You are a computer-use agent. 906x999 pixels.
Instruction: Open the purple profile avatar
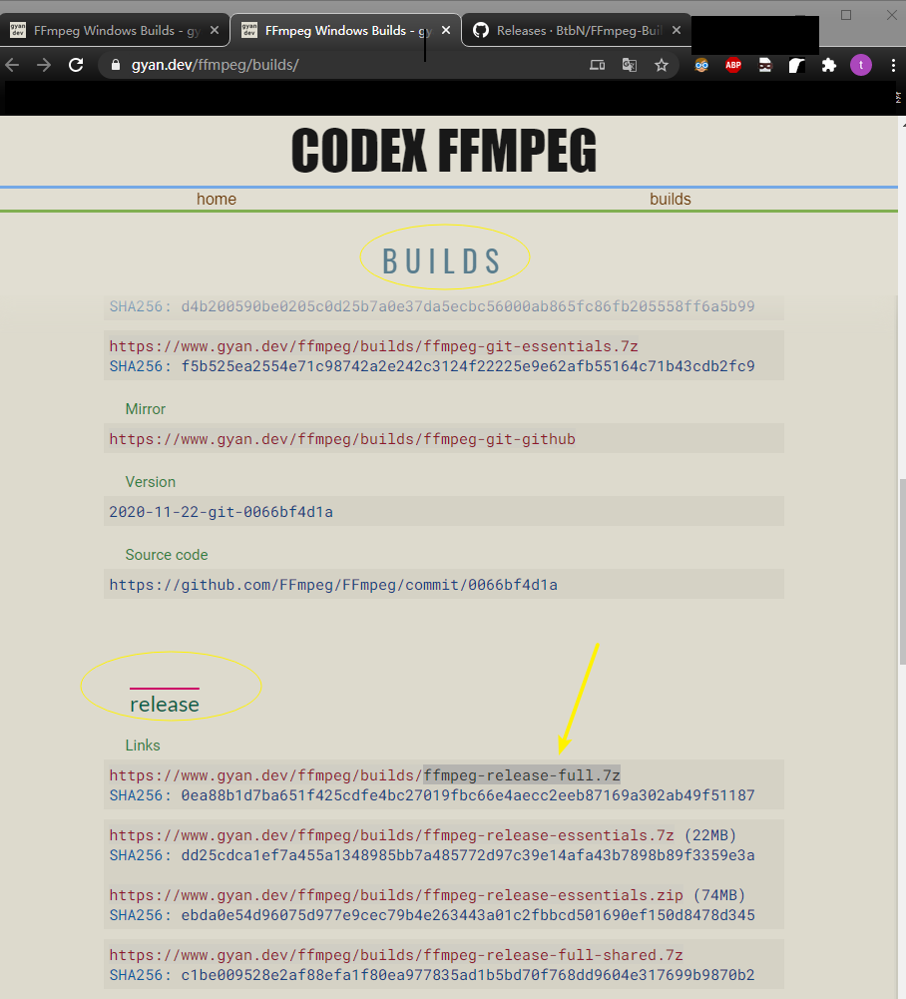point(861,65)
